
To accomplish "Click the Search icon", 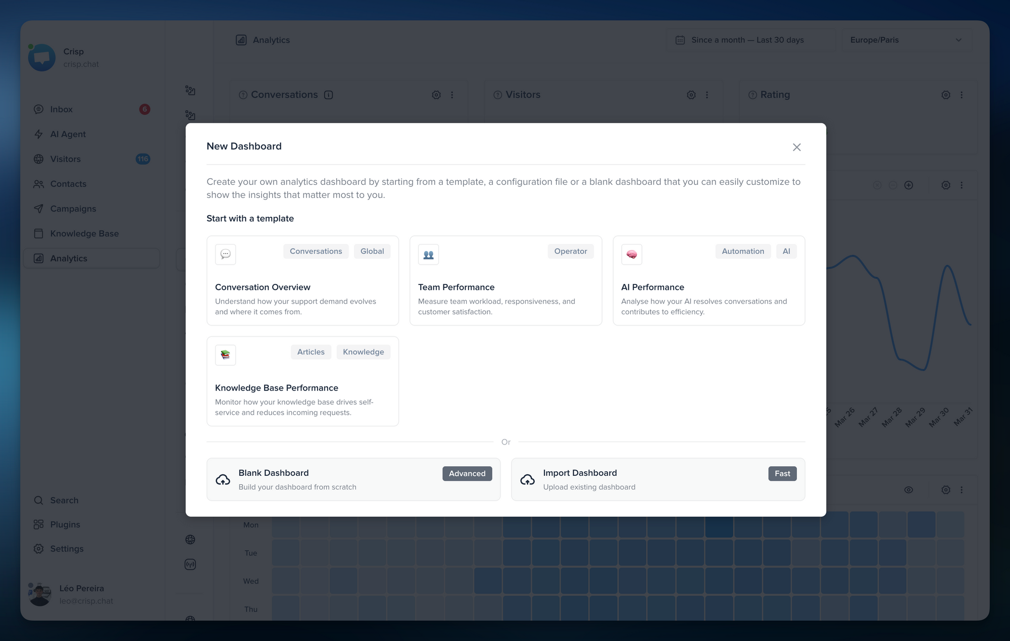I will click(38, 500).
